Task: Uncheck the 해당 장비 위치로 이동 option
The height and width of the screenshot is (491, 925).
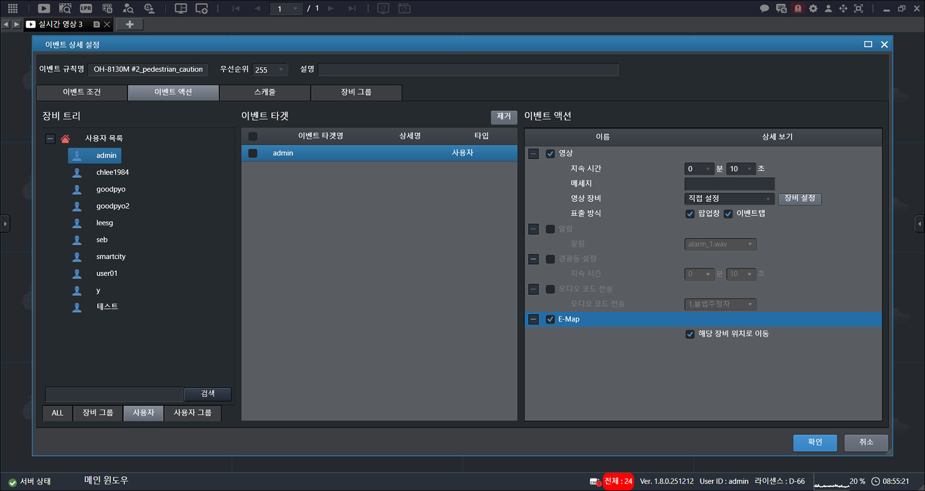Action: point(690,334)
